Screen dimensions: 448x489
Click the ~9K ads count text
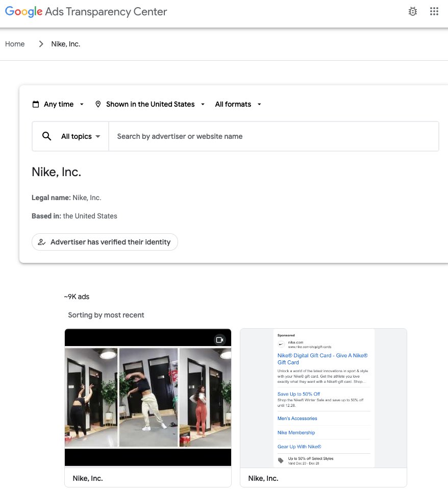pos(77,297)
